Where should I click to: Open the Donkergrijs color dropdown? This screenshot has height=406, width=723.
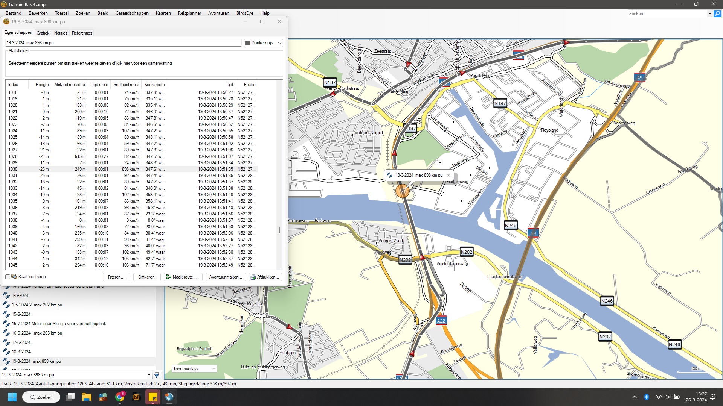click(x=263, y=43)
